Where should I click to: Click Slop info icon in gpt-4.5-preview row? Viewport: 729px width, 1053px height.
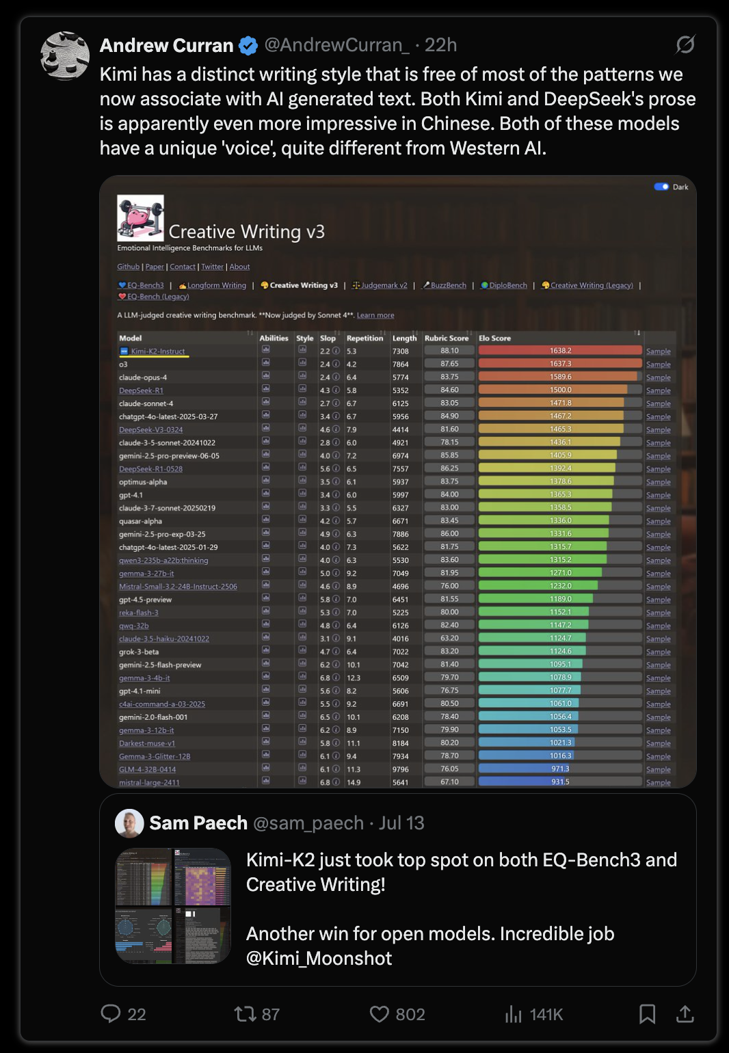pyautogui.click(x=336, y=600)
